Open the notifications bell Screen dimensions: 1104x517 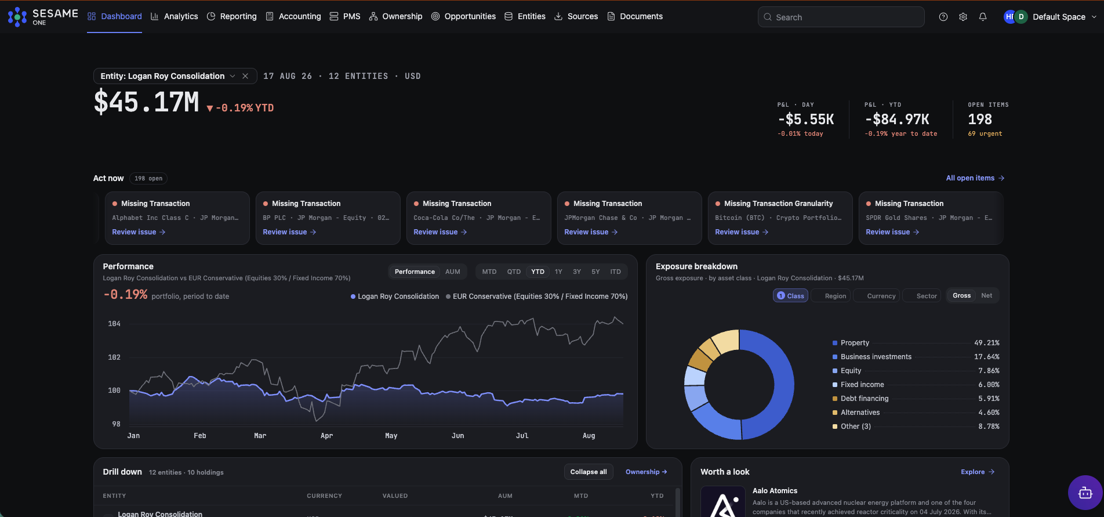click(x=983, y=17)
